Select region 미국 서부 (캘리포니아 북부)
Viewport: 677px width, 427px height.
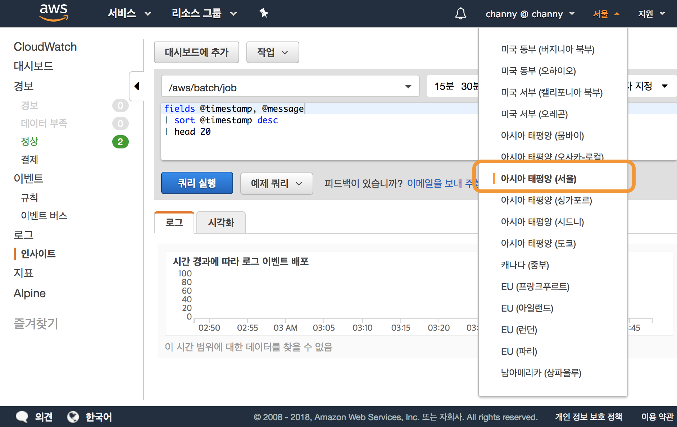tap(552, 92)
